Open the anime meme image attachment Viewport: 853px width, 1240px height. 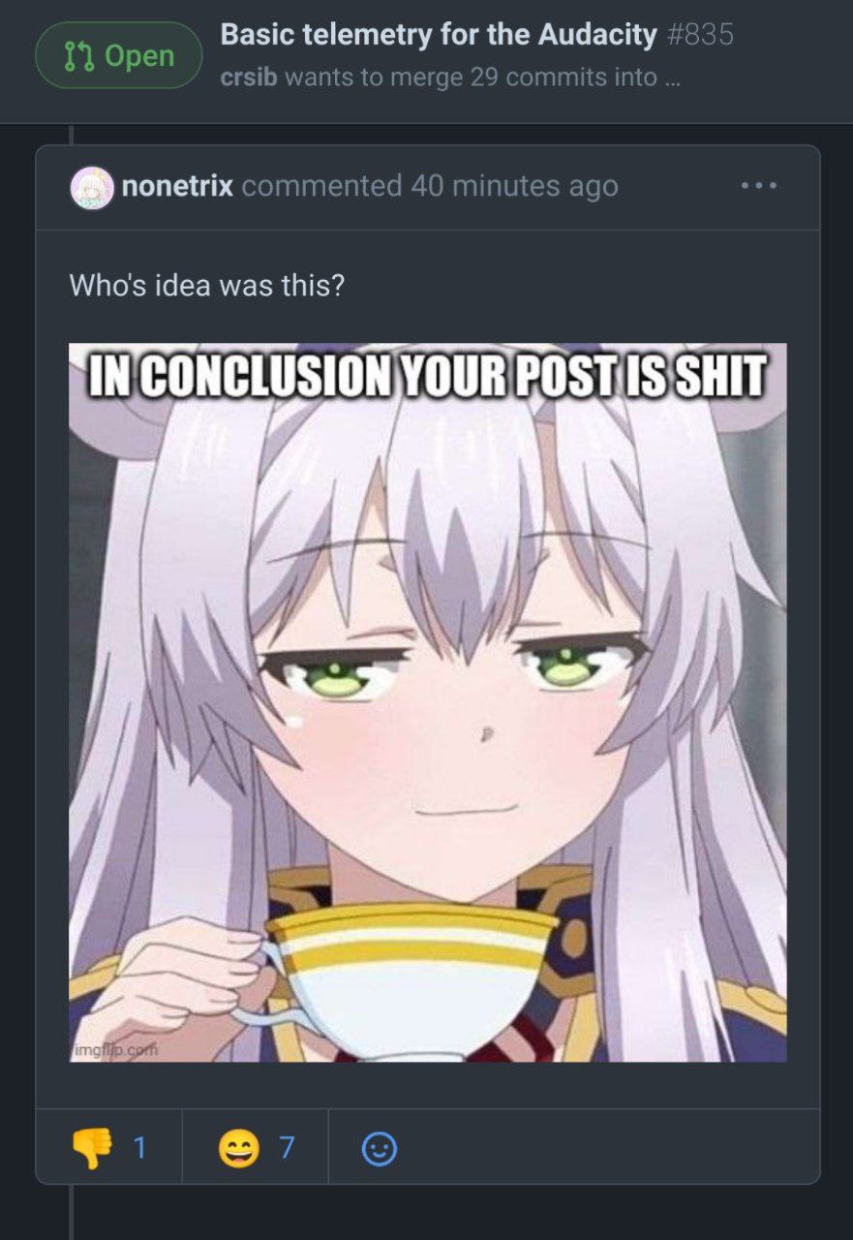427,702
